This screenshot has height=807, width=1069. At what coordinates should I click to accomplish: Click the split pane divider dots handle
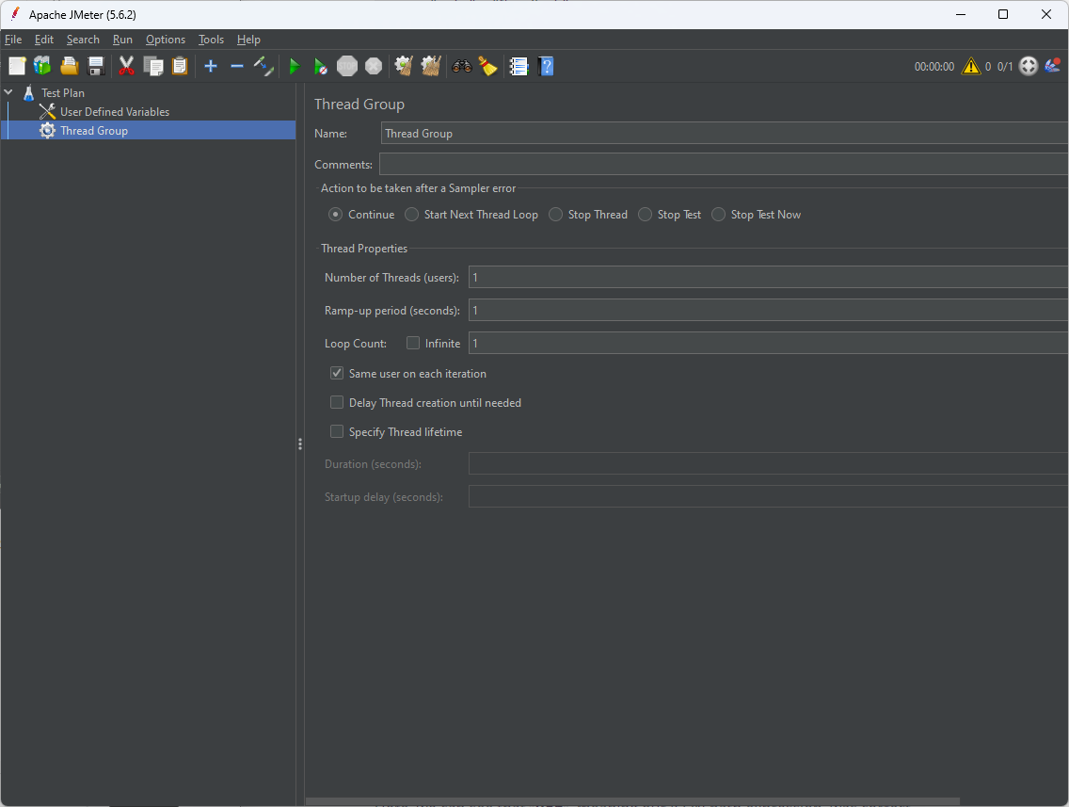click(300, 444)
